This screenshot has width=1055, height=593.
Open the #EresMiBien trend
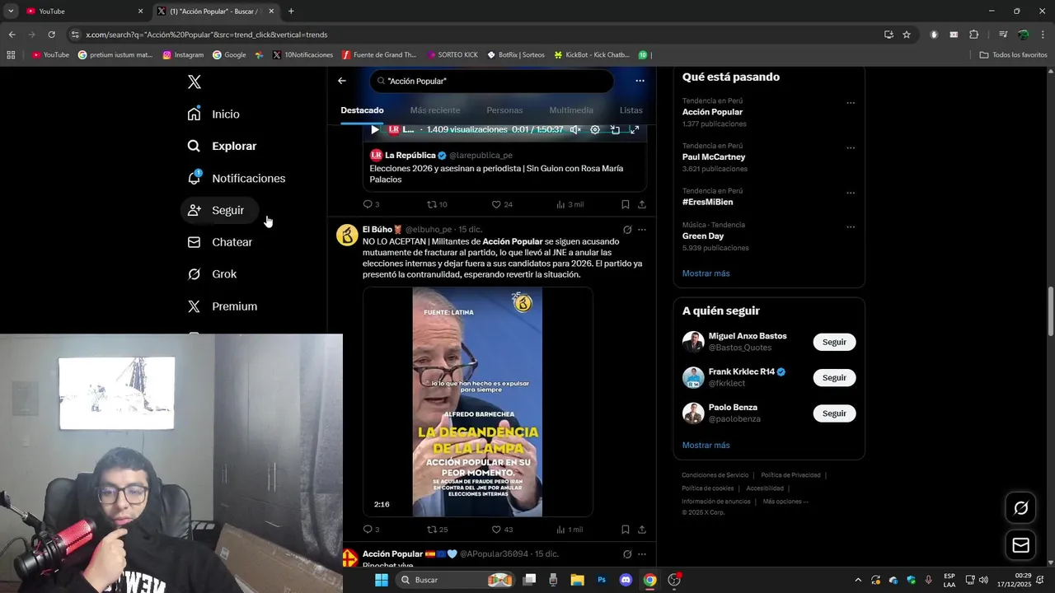[x=707, y=202]
